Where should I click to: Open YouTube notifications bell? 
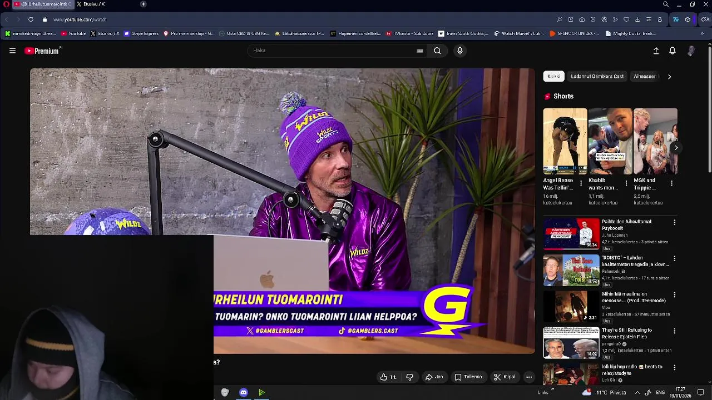point(673,51)
